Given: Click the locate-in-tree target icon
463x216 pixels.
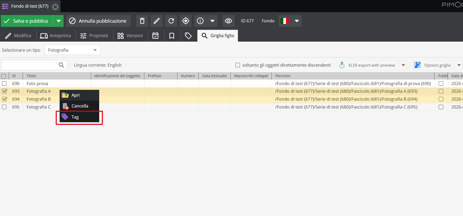Looking at the screenshot, I should [186, 21].
